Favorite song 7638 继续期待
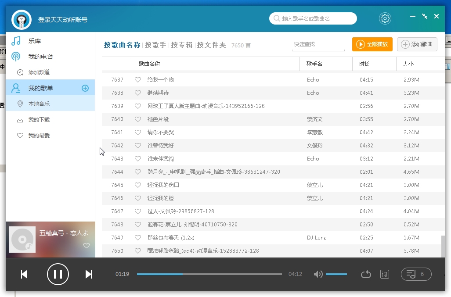This screenshot has height=297, width=451. 138,93
